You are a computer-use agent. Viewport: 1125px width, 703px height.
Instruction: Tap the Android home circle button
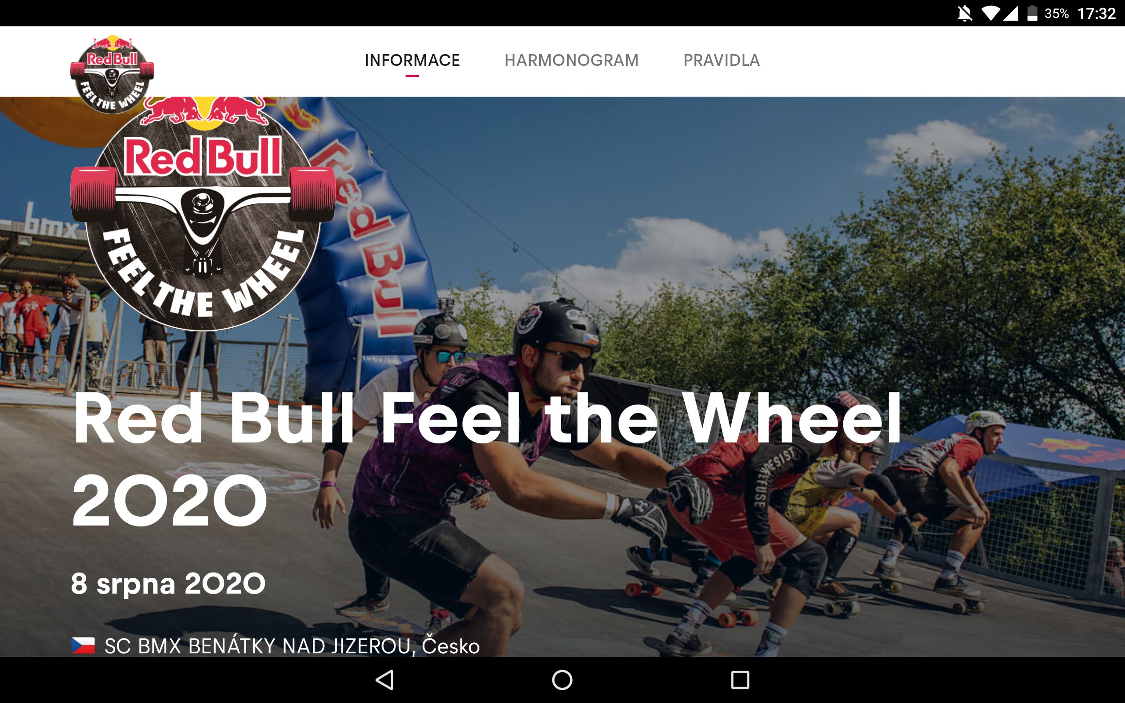[x=562, y=680]
